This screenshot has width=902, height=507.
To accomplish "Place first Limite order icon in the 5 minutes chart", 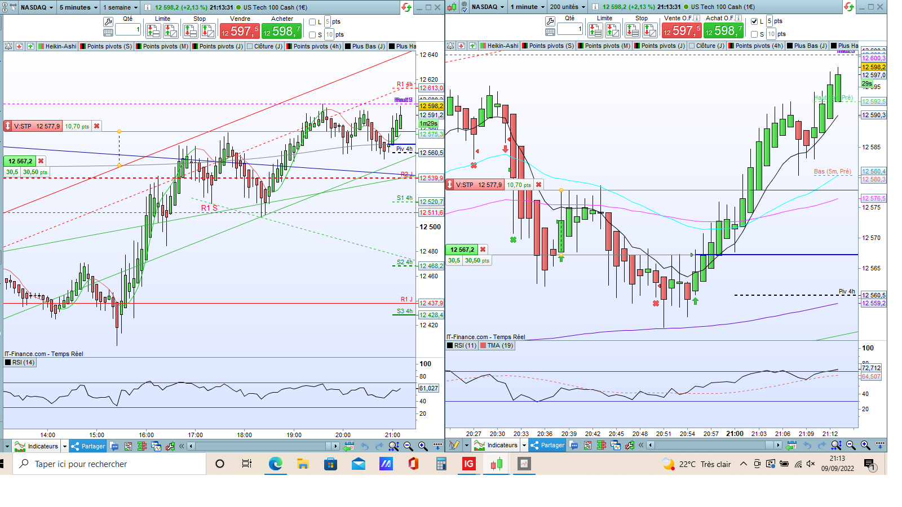I will [x=153, y=31].
